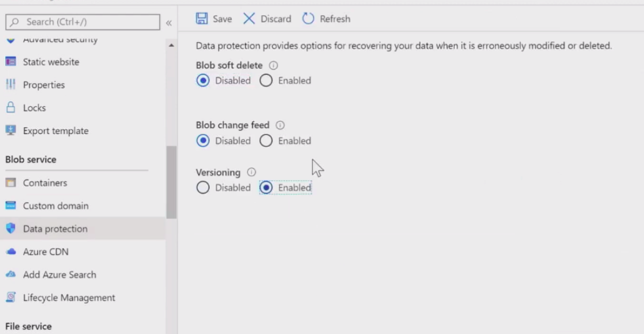
Task: Set Versioning to Disabled
Action: 203,188
